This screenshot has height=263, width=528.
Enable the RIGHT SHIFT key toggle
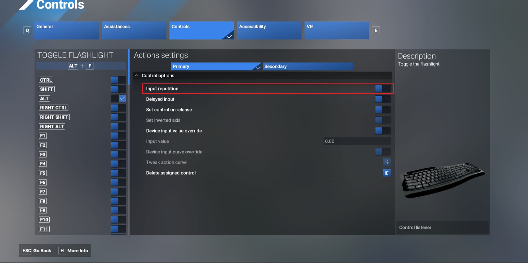(118, 117)
